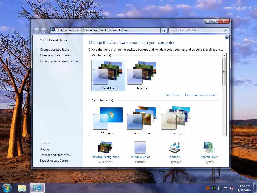Click the Help question mark icon
The height and width of the screenshot is (193, 257).
tap(227, 38)
